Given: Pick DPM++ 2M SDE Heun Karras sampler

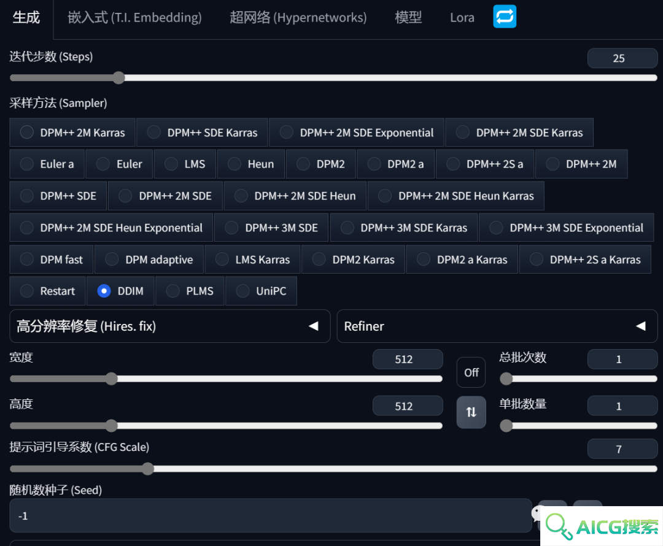Looking at the screenshot, I should (456, 196).
